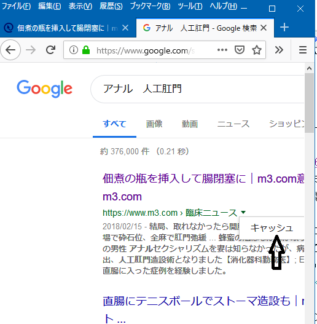Bookmark this page with the star icon
The height and width of the screenshot is (324, 317).
point(257,50)
